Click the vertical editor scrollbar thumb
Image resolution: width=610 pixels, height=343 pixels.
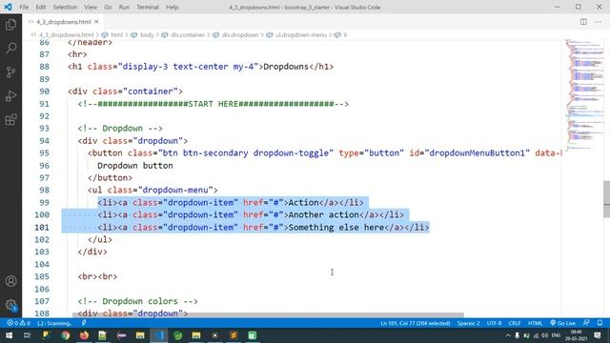coord(606,199)
